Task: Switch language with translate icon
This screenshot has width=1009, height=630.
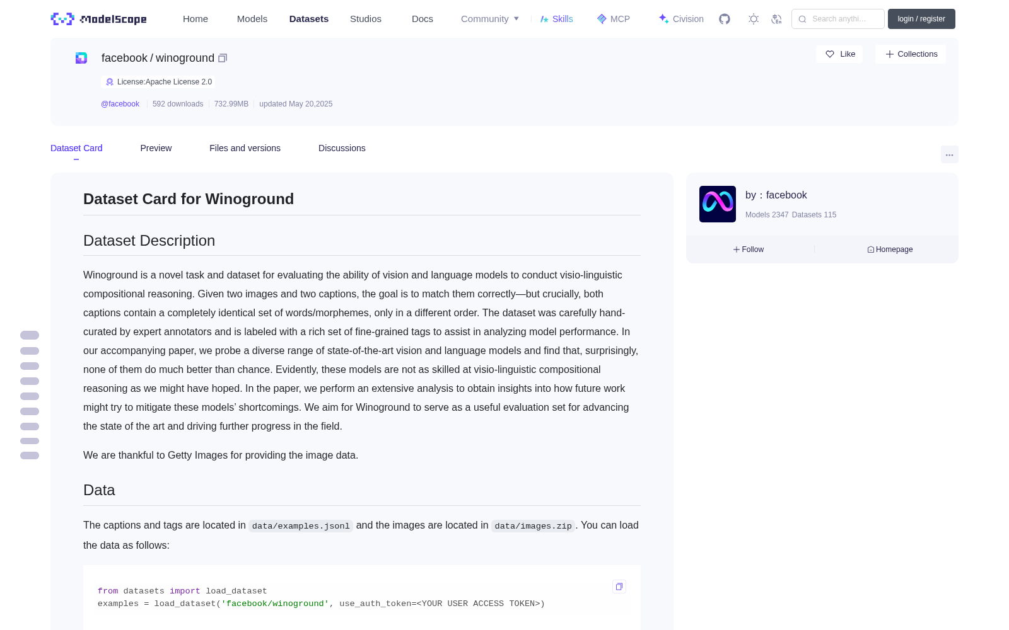Action: (x=776, y=19)
